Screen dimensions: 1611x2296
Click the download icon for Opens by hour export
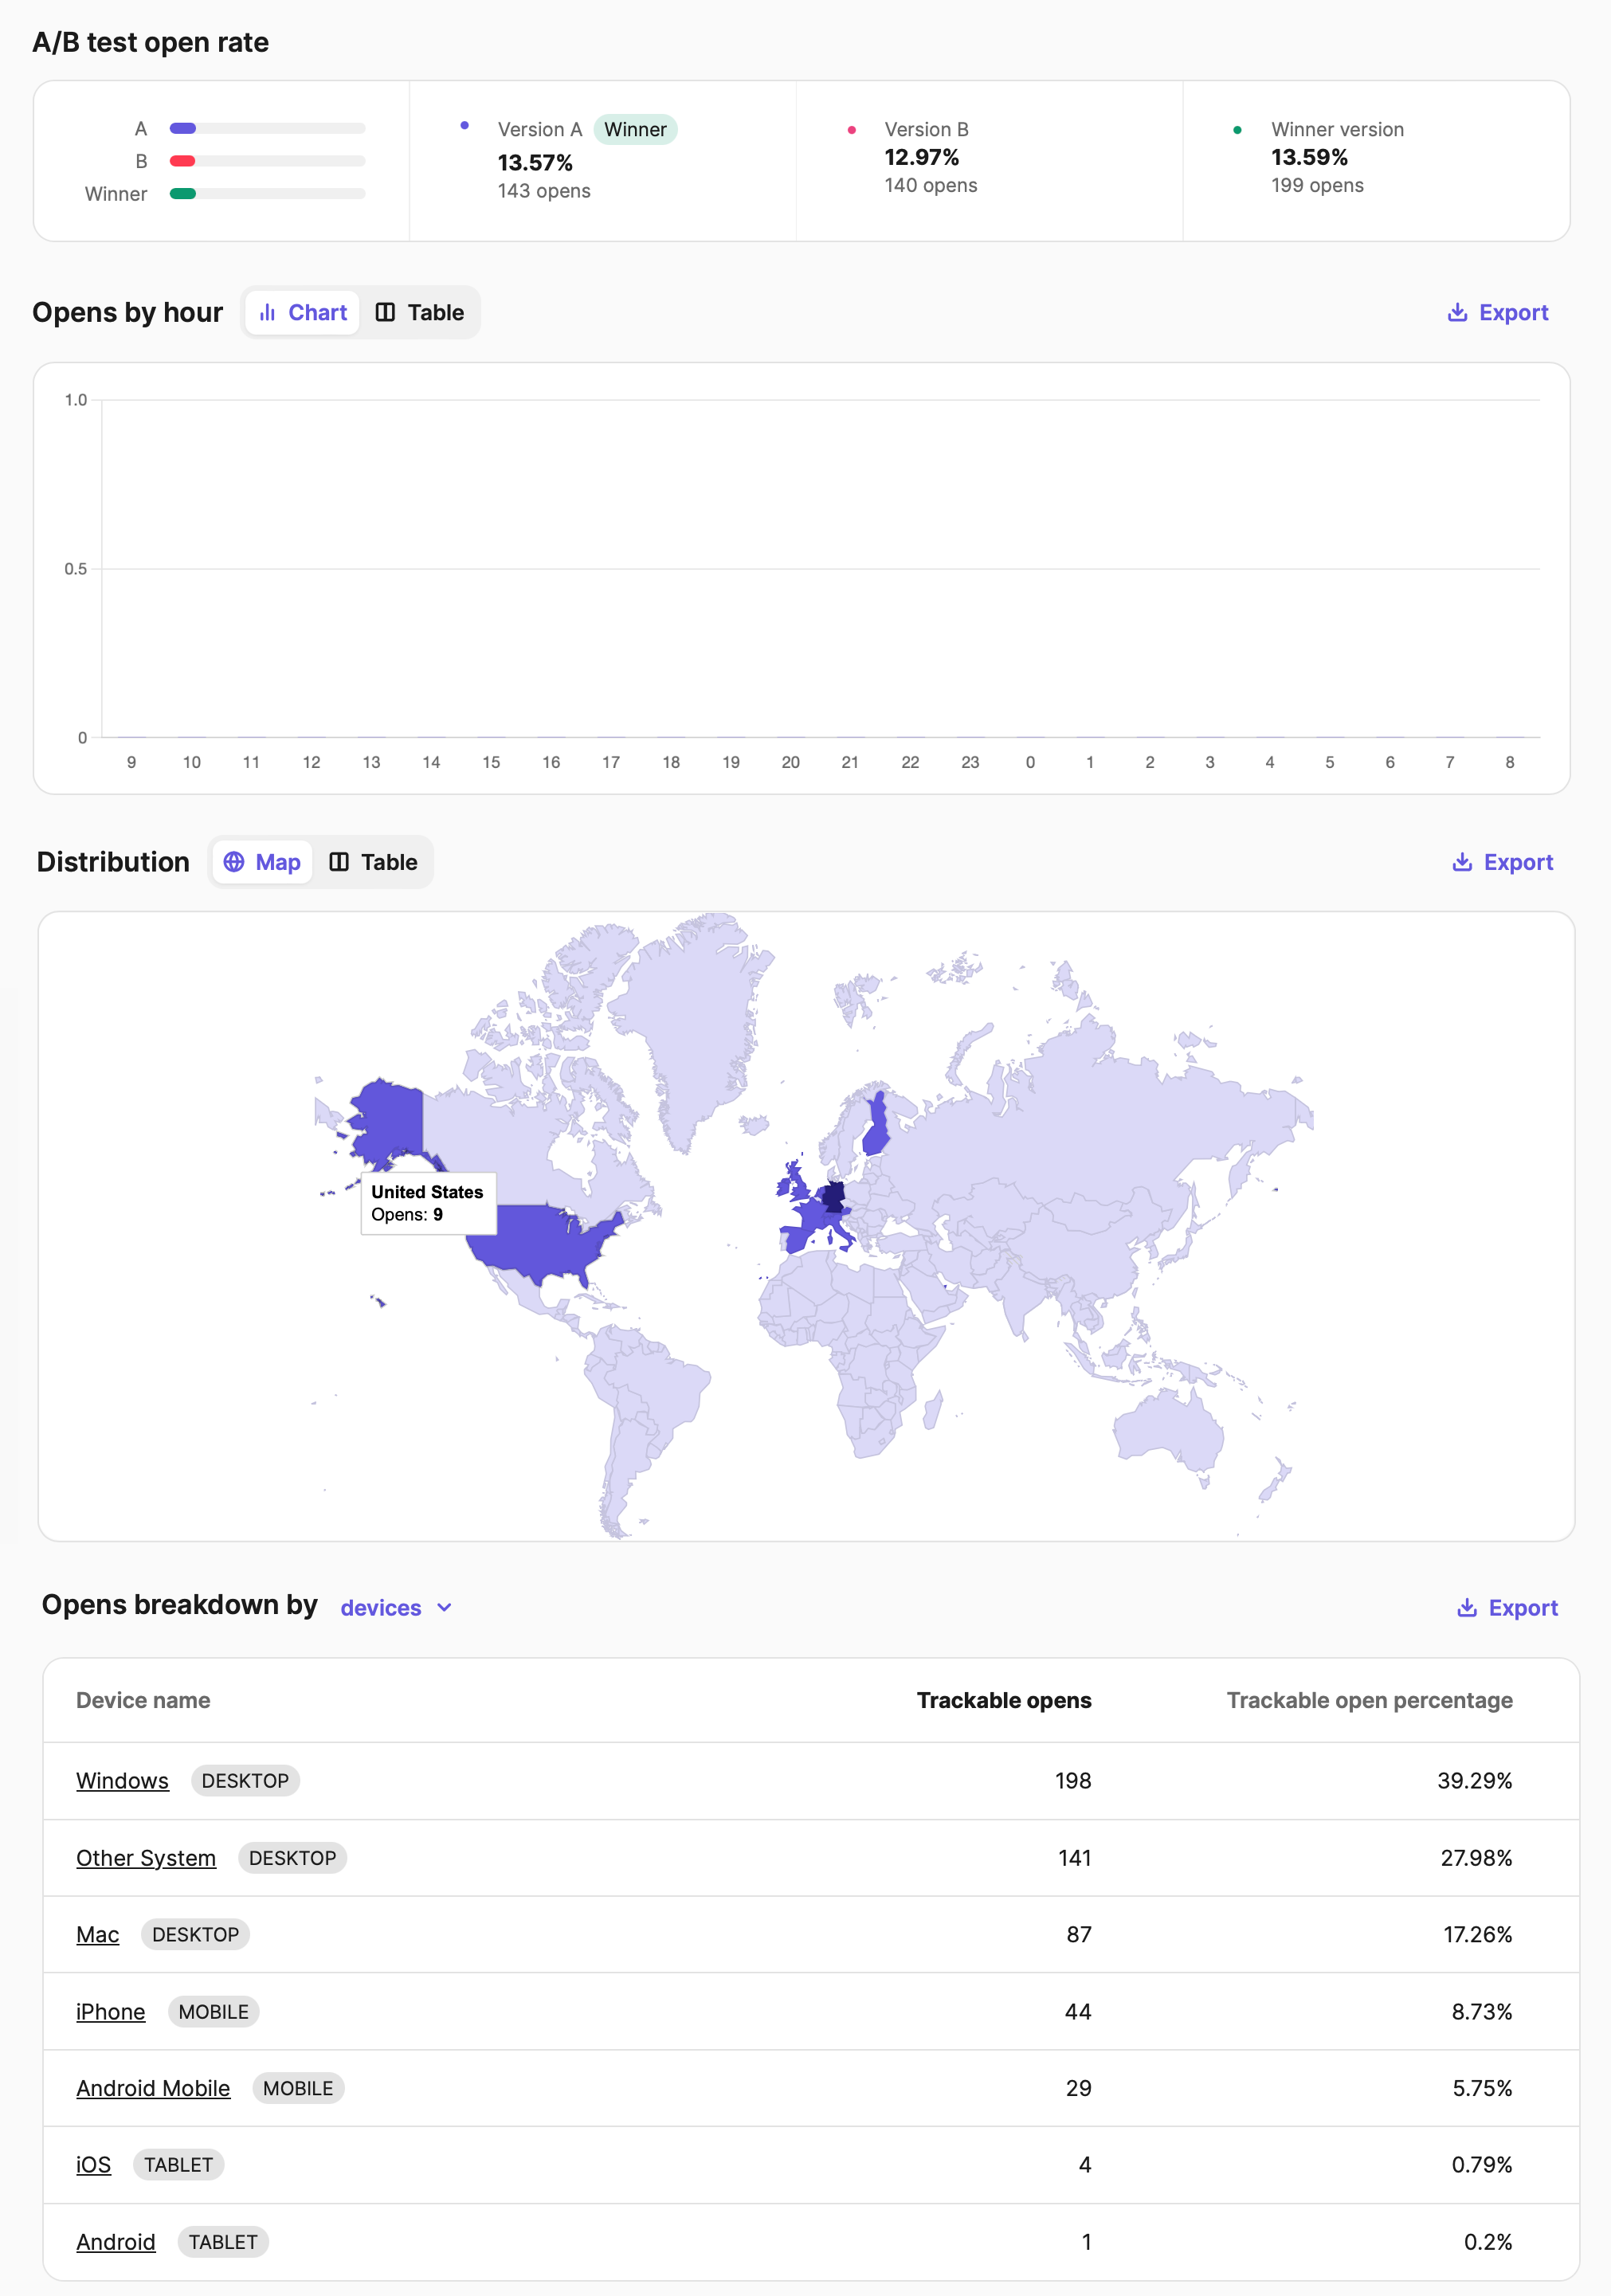pyautogui.click(x=1457, y=312)
